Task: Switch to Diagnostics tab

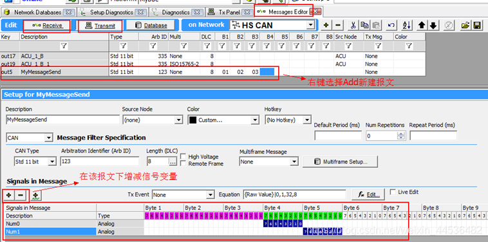Action: pos(176,12)
